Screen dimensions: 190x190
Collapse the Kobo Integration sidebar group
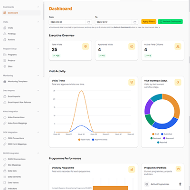point(38,111)
